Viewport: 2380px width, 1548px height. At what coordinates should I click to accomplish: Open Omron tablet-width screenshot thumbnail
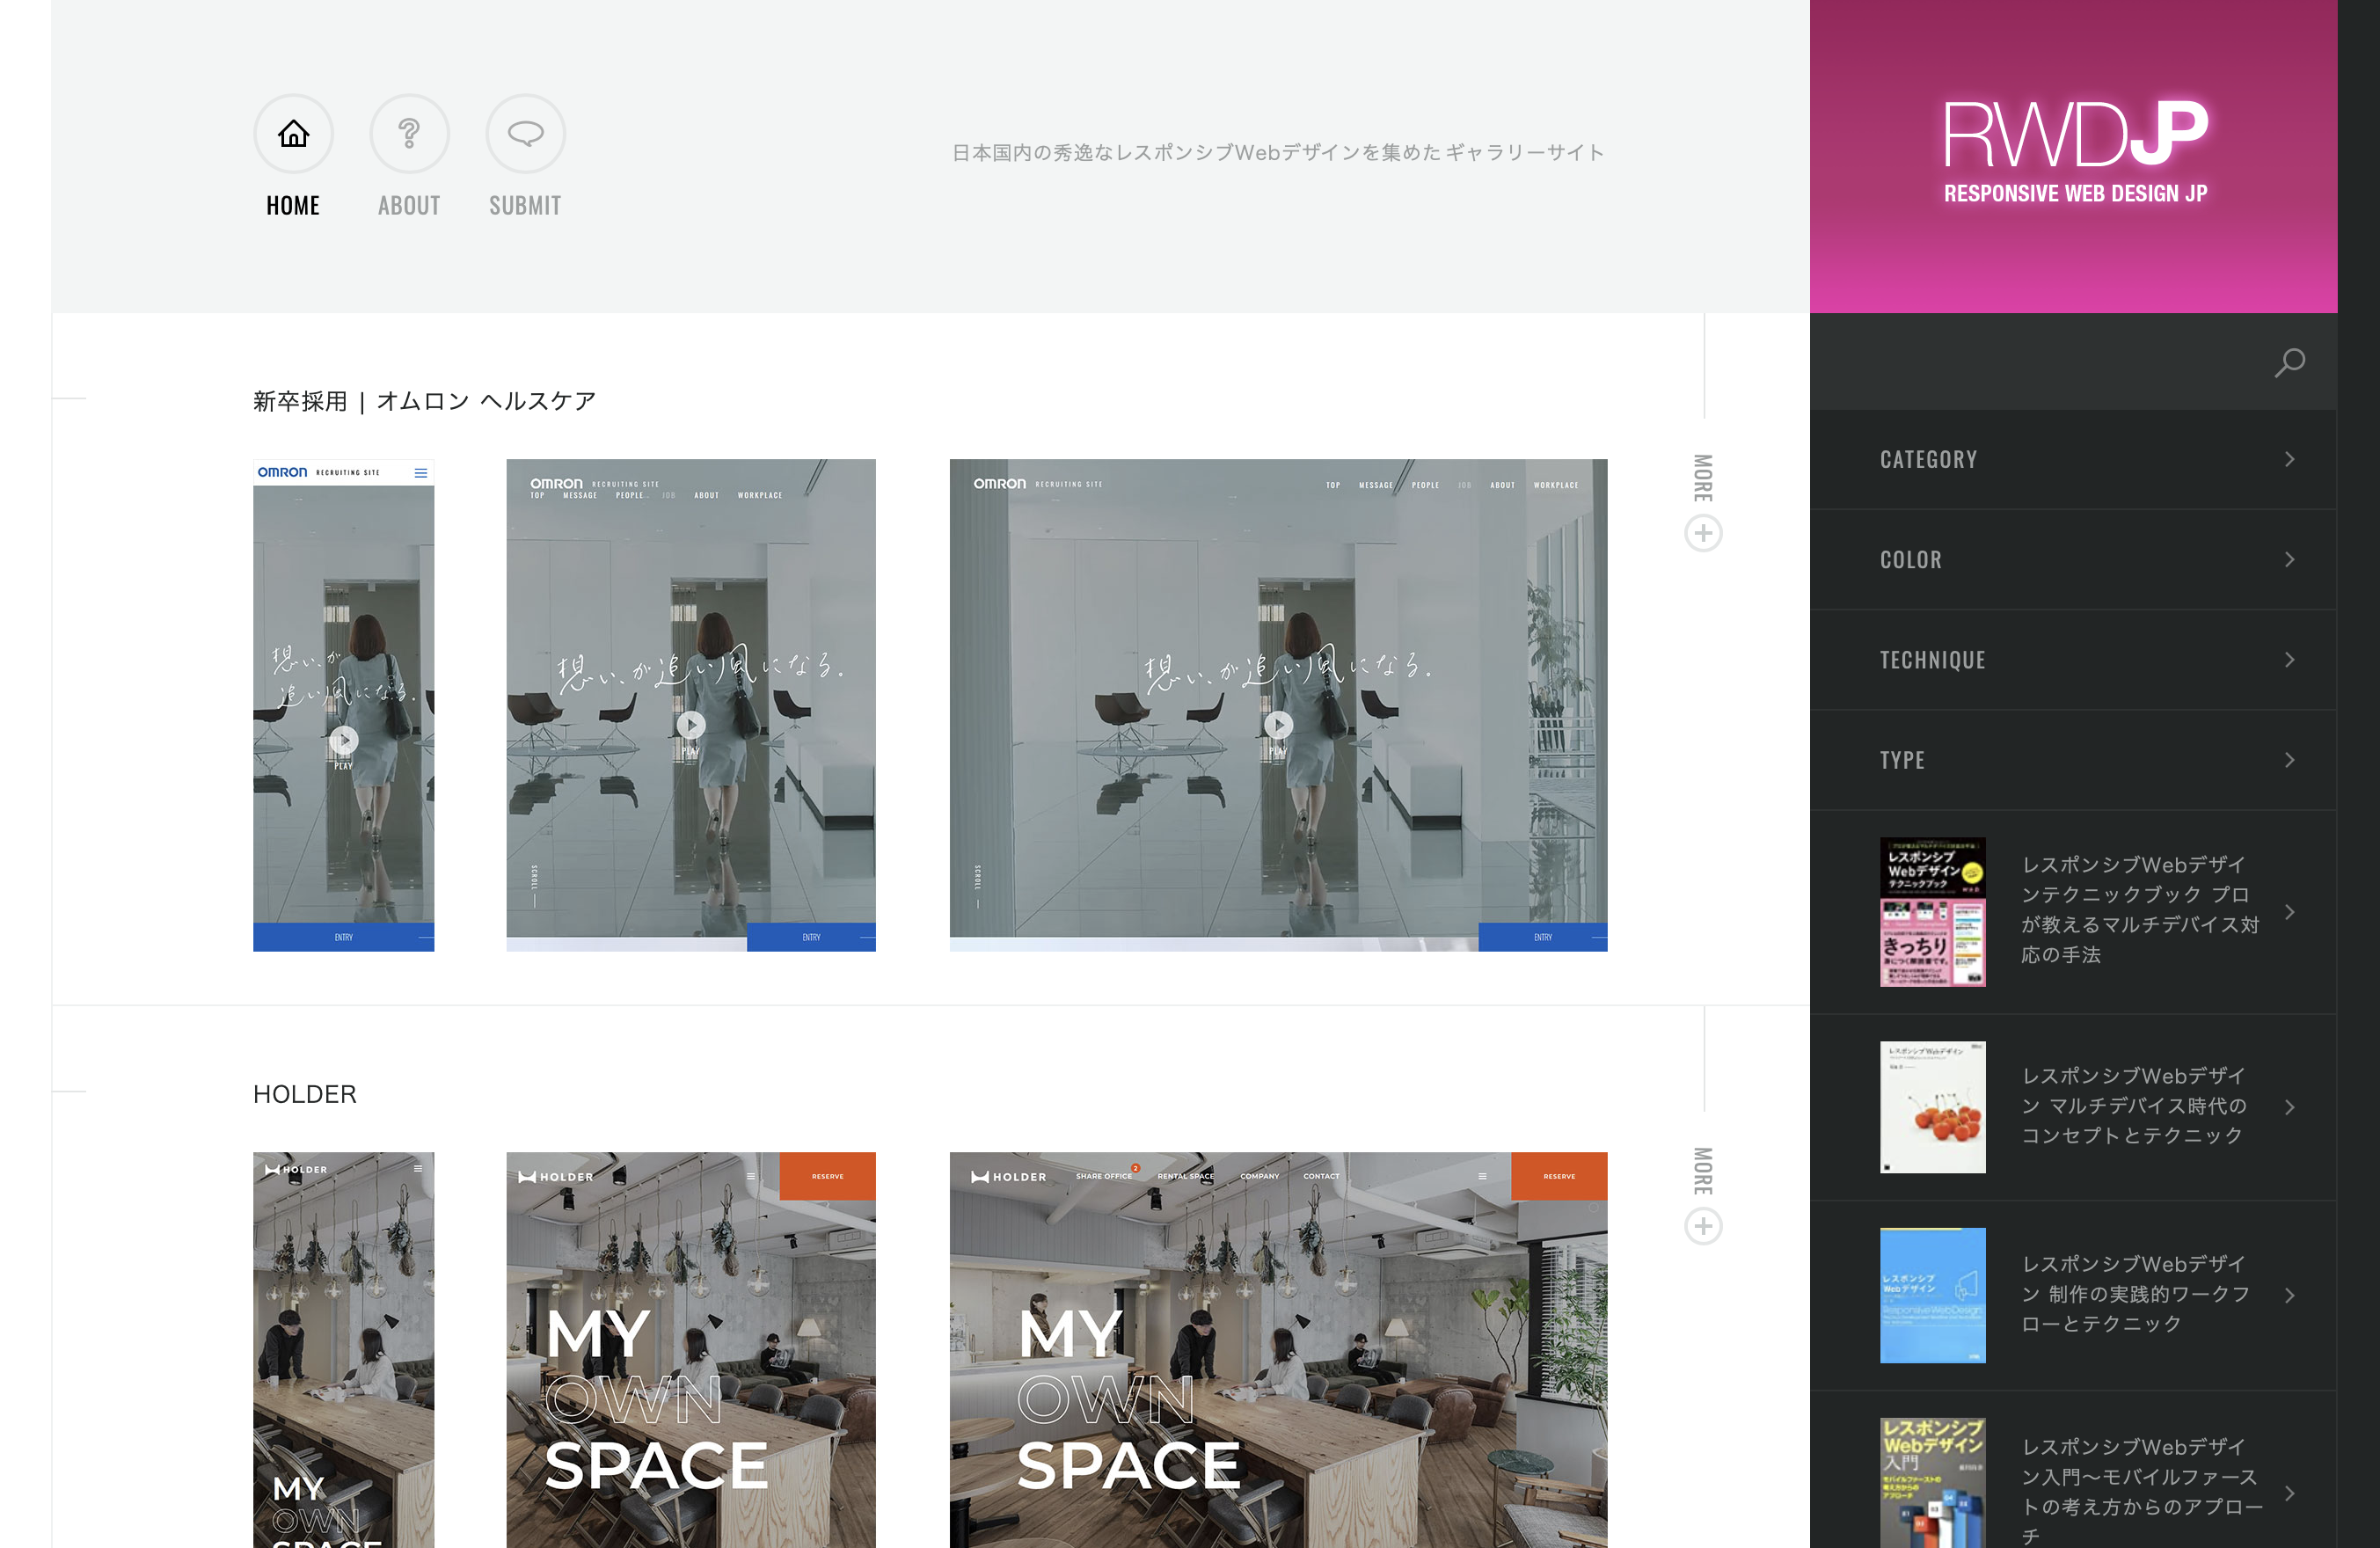(x=691, y=705)
